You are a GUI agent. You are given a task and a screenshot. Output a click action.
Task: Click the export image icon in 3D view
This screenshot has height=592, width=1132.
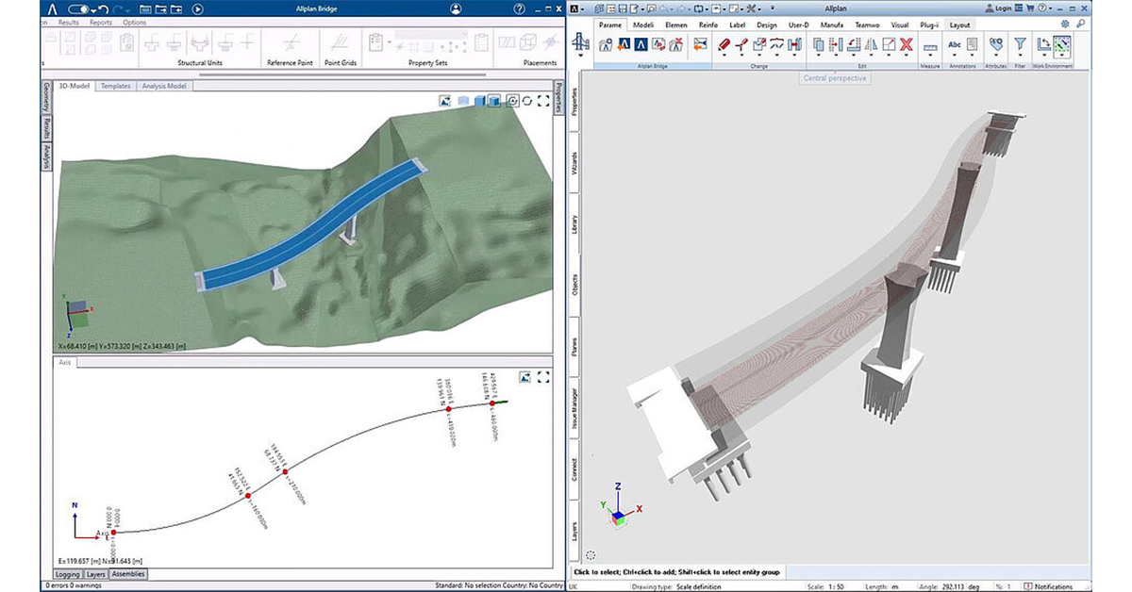click(x=447, y=101)
